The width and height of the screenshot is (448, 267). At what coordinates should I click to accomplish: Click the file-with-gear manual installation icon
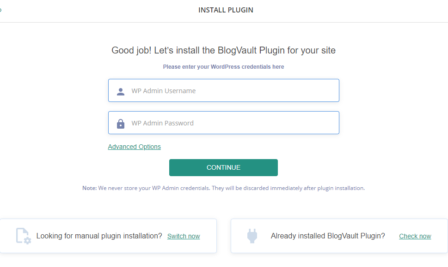coord(24,236)
